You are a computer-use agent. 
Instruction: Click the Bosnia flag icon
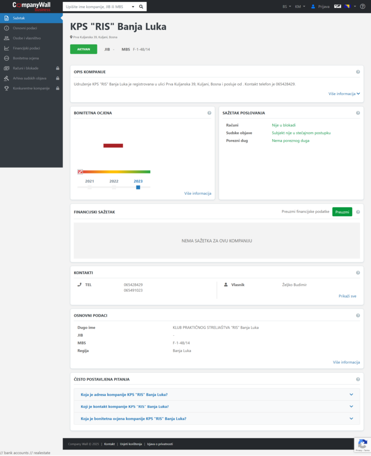point(347,6)
